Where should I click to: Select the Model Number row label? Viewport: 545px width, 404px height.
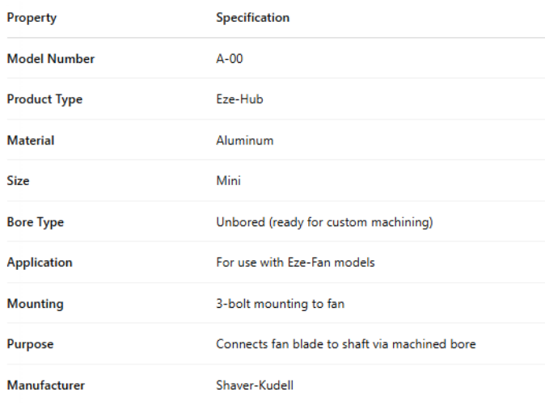[50, 59]
